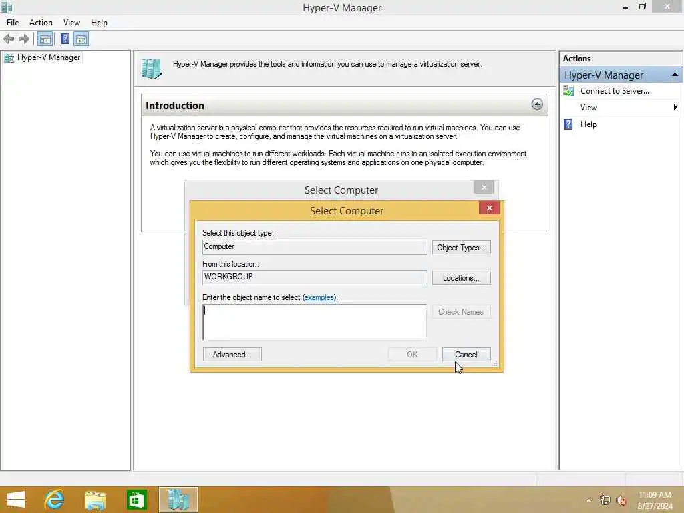Click the Hyper-V Manager title bar icon
The height and width of the screenshot is (513, 684).
(x=7, y=7)
